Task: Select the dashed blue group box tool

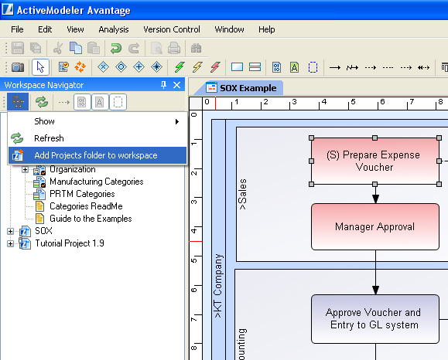Action: tap(313, 67)
